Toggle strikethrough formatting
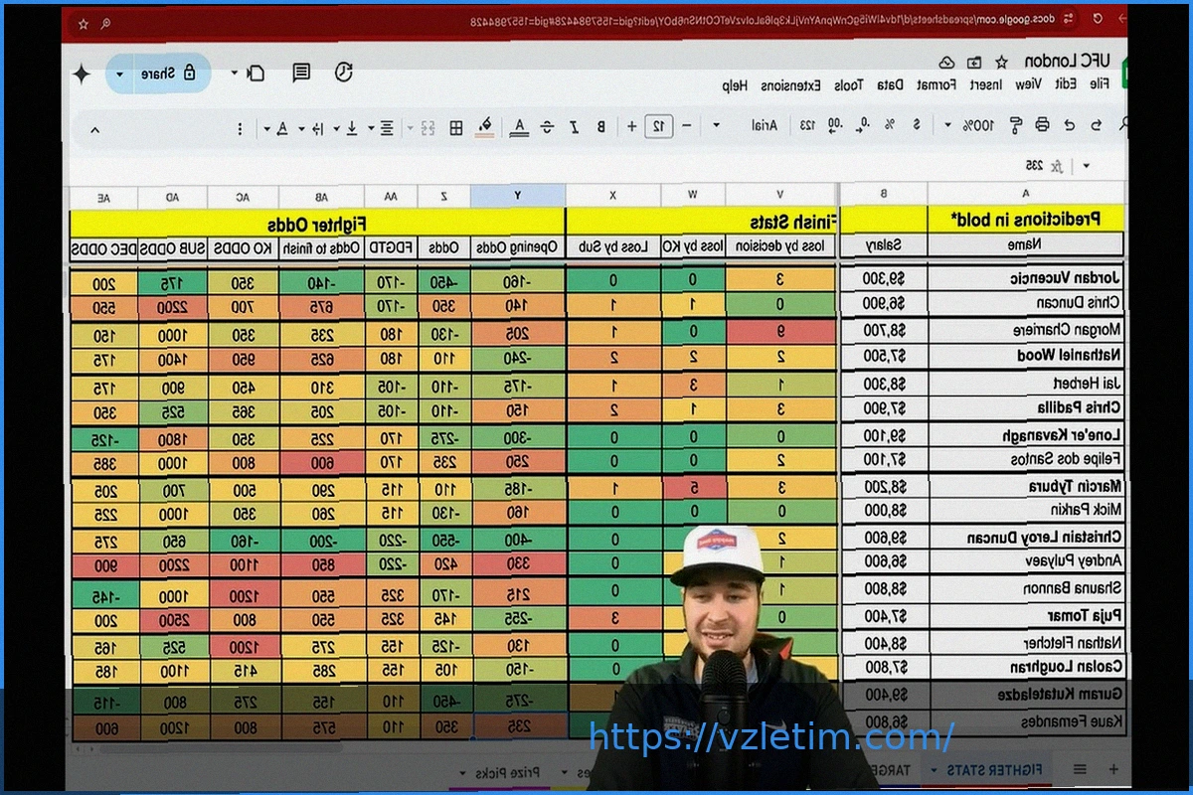 tap(547, 126)
